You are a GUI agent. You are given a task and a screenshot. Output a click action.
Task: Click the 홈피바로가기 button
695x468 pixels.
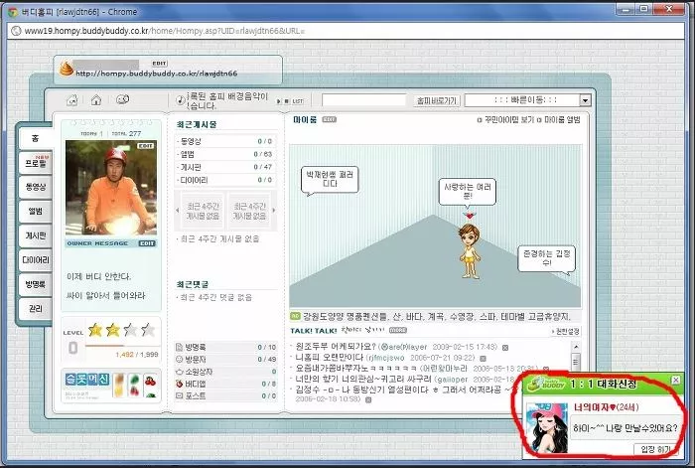437,100
